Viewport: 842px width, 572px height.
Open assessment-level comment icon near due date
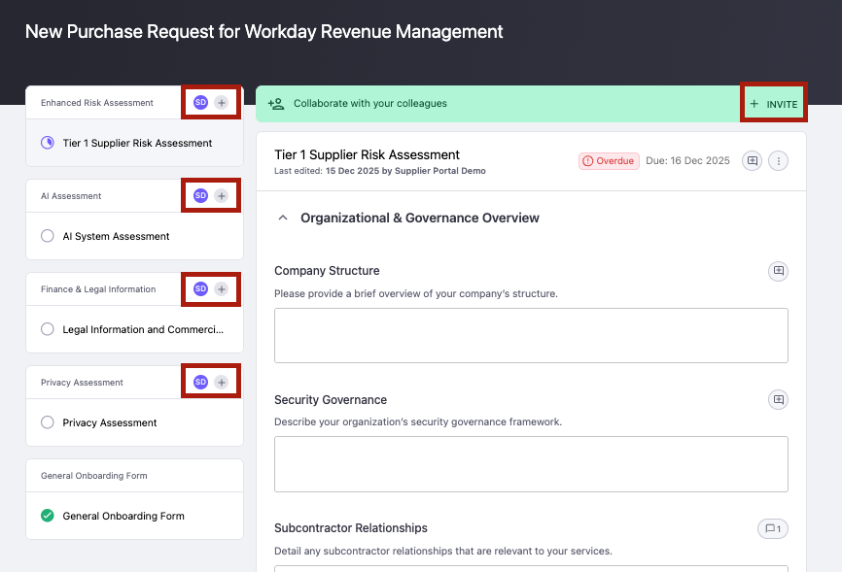point(752,160)
